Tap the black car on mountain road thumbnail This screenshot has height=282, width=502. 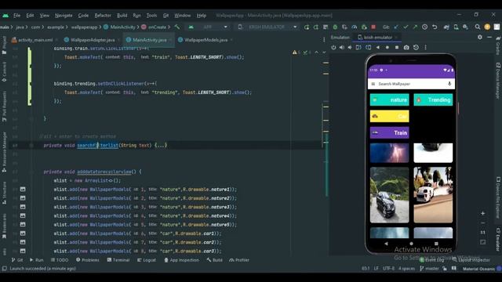[x=389, y=195]
